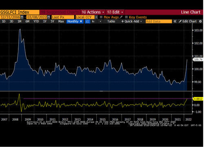Focus the Add Data input field
This screenshot has width=204, height=147.
[x=159, y=22]
